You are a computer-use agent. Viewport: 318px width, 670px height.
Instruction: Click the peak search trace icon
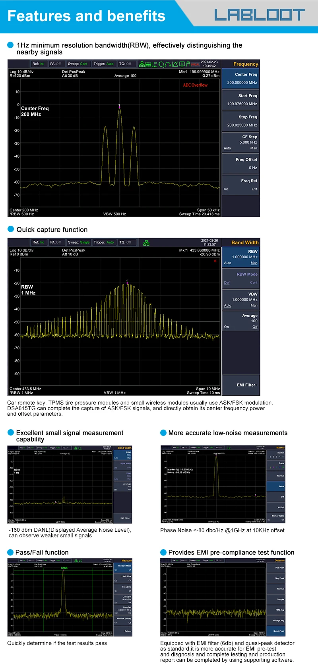point(175,64)
